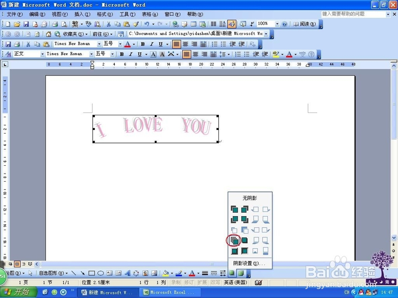This screenshot has width=398, height=298.
Task: Insert a hyperlink with the globe icon
Action: tap(175, 24)
